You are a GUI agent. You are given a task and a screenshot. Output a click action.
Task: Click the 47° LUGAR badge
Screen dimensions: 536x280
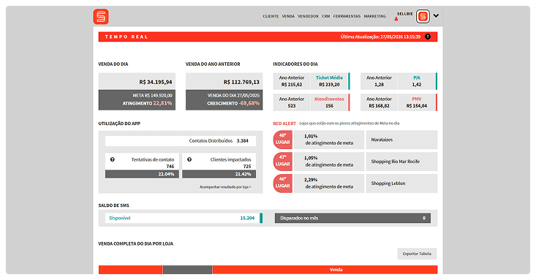tap(283, 162)
